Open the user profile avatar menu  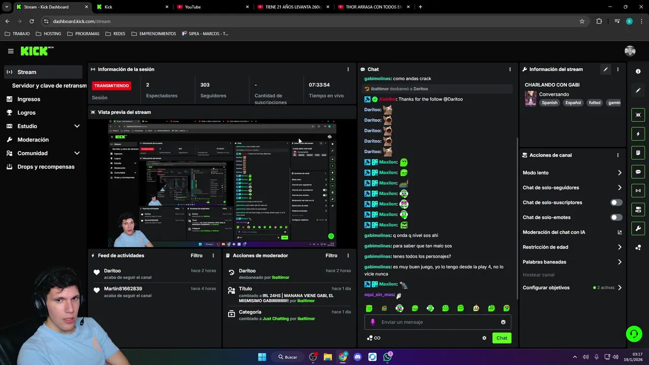coord(630,51)
